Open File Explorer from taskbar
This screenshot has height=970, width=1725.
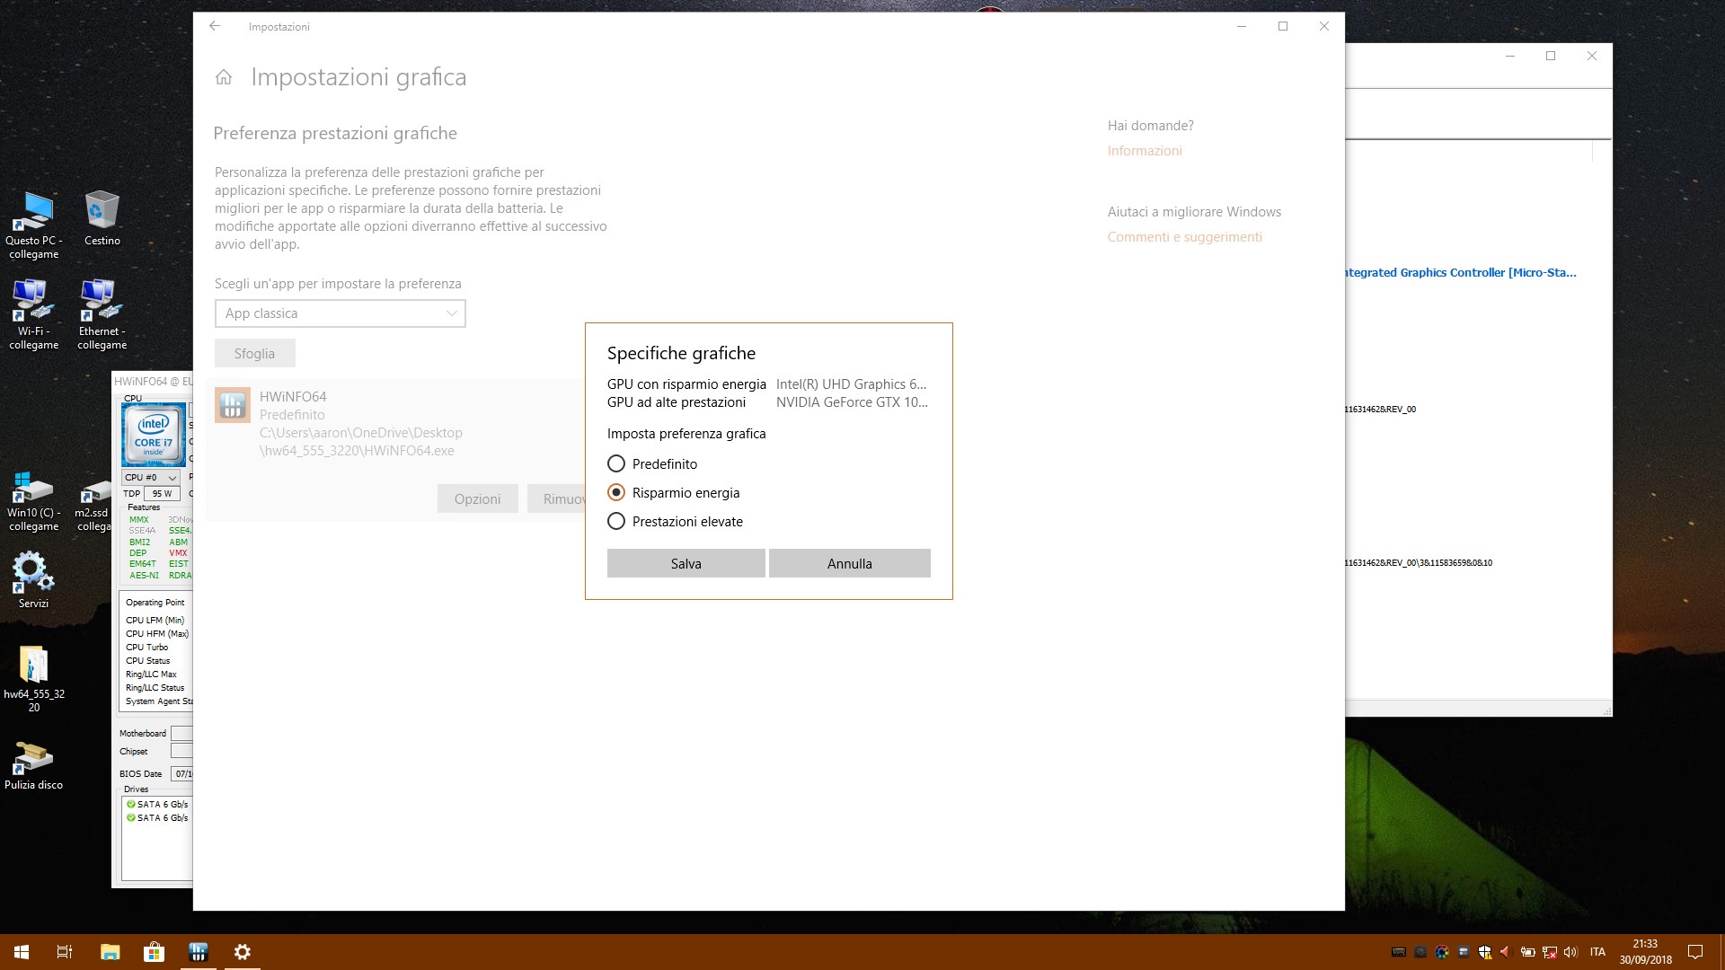(110, 952)
